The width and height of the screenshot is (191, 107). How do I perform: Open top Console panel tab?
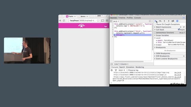138,18
